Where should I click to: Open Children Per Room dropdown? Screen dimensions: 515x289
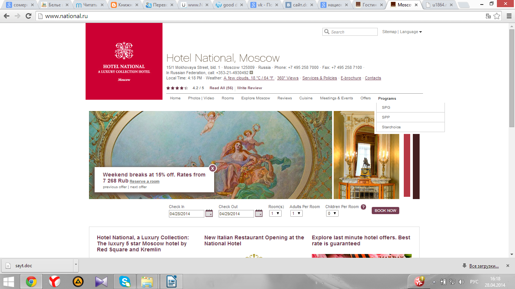point(332,213)
